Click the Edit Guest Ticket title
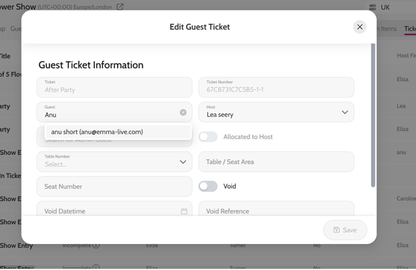 pos(199,27)
